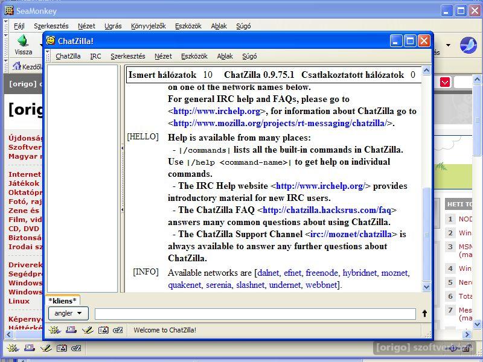Viewport: 483px width, 362px height.
Task: Open the mozilla.org chatzilla project link
Action: point(280,123)
